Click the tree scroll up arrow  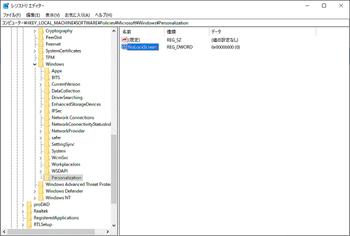114,31
